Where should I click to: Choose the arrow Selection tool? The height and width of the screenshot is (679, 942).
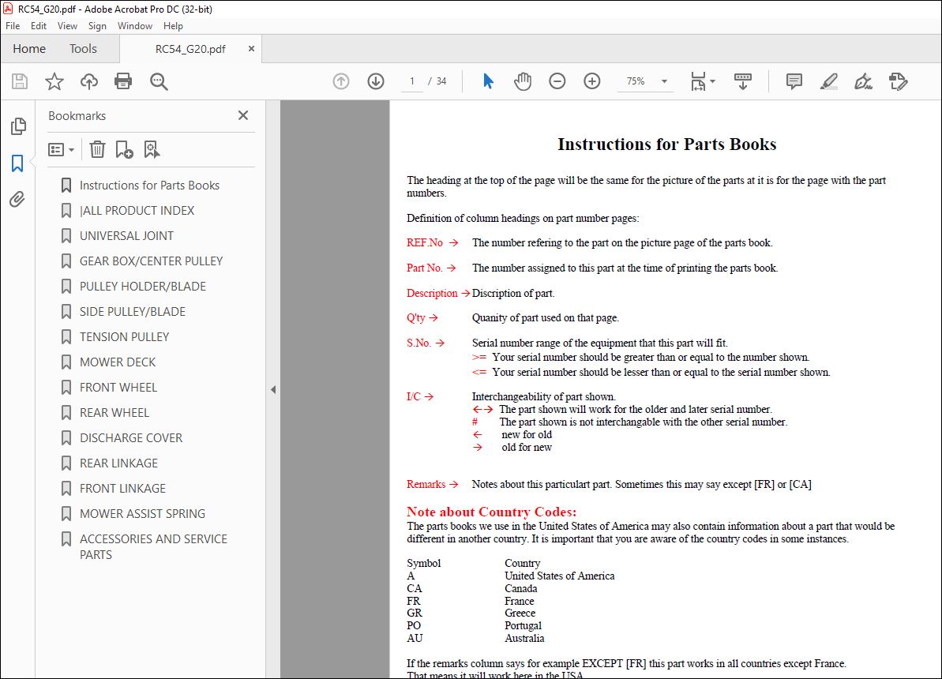[488, 81]
